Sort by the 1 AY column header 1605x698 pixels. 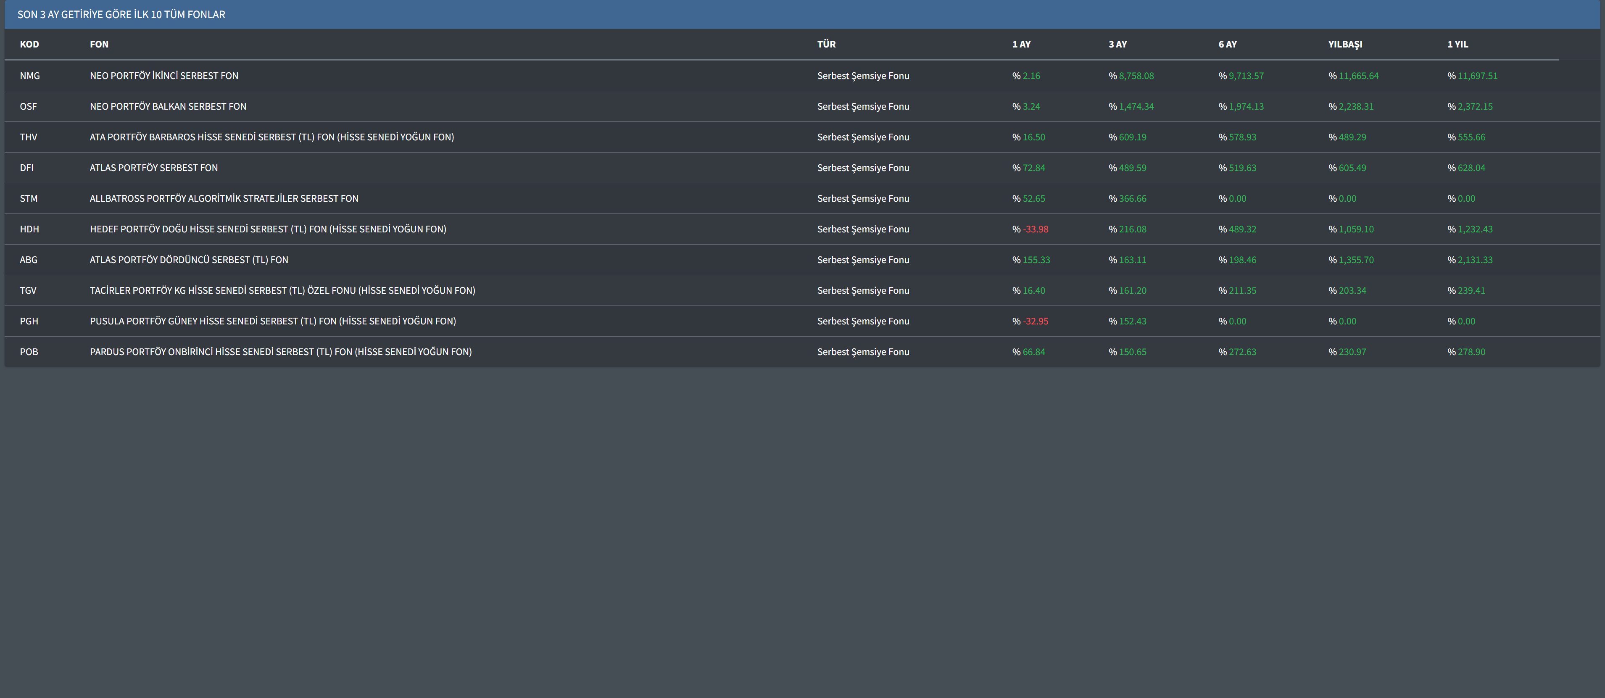pos(1021,44)
